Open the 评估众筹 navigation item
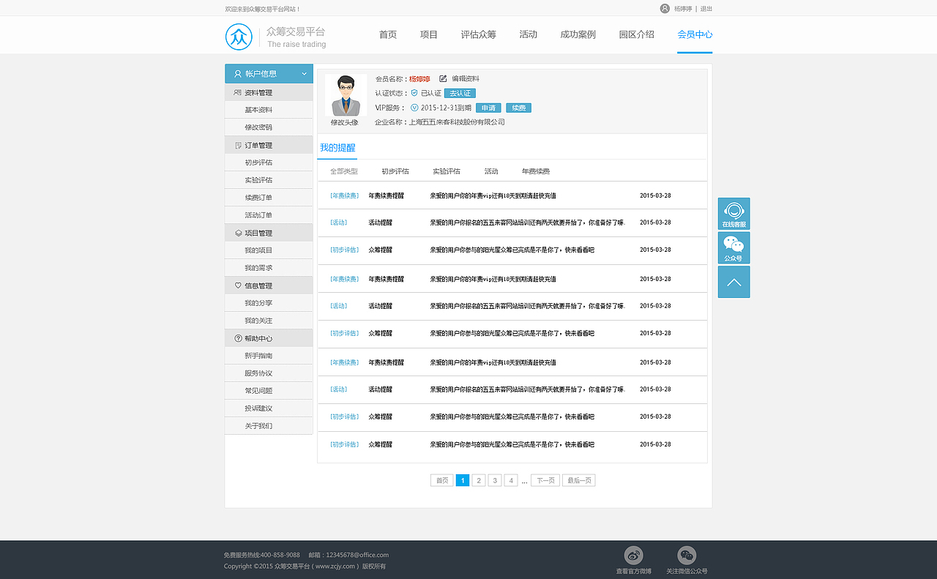The image size is (937, 579). click(x=479, y=34)
